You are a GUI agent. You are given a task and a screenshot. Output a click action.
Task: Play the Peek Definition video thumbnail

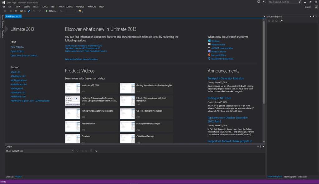tap(72, 126)
